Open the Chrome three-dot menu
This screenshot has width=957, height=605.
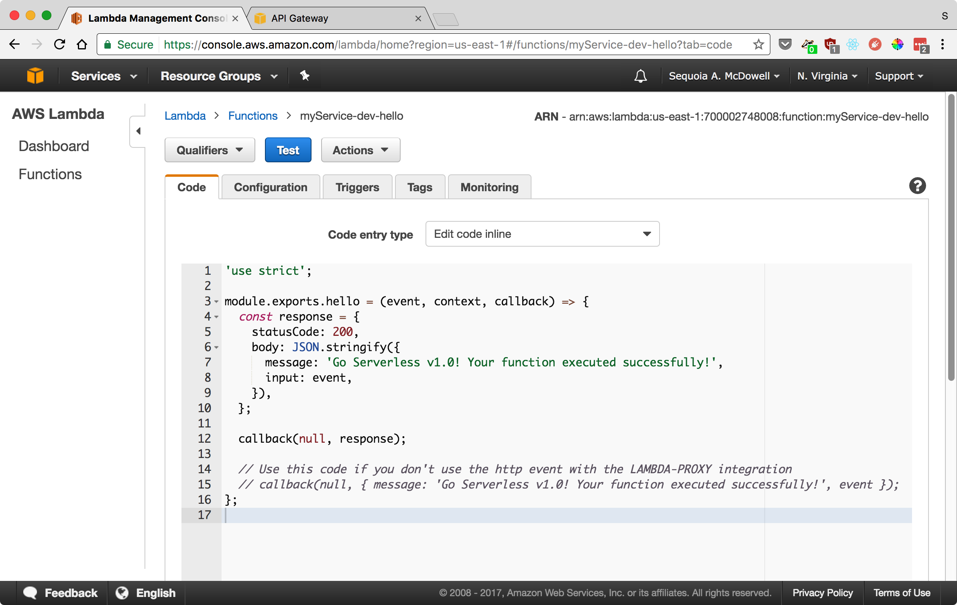click(942, 44)
